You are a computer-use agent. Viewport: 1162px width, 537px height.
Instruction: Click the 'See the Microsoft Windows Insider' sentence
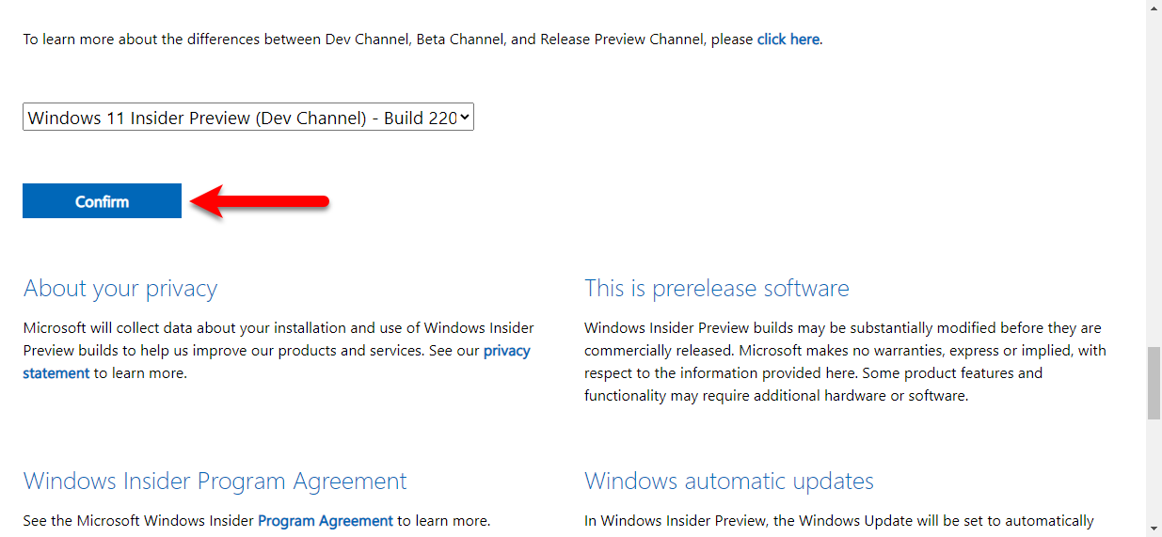tap(257, 521)
